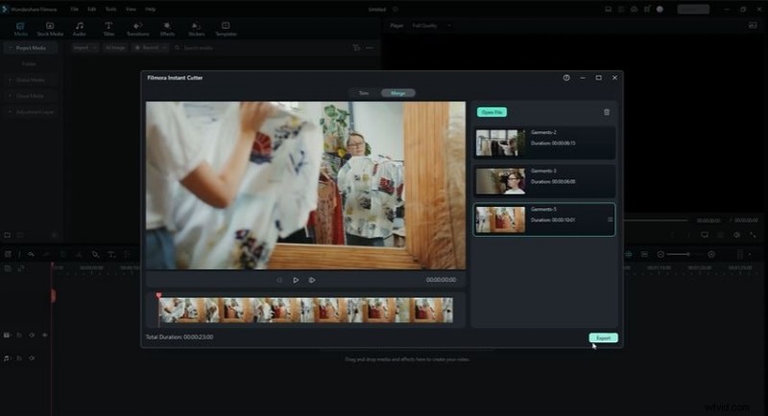Open the Effects tab

tap(167, 30)
